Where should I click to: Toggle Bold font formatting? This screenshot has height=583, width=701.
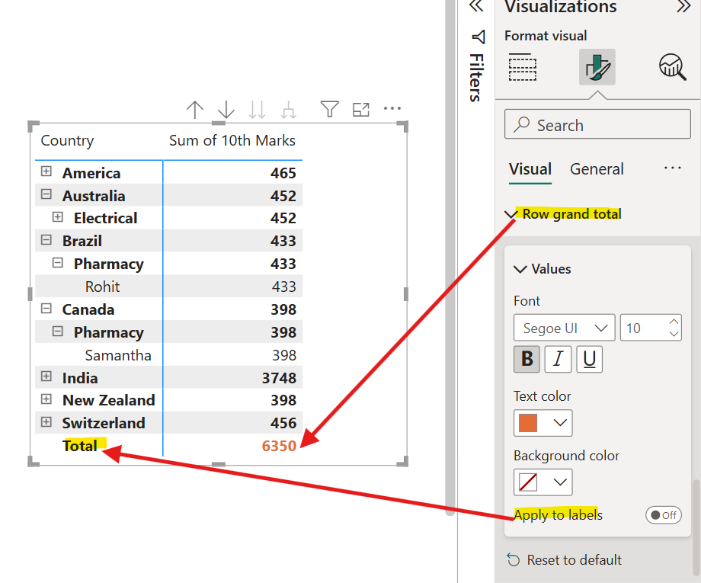tap(527, 359)
